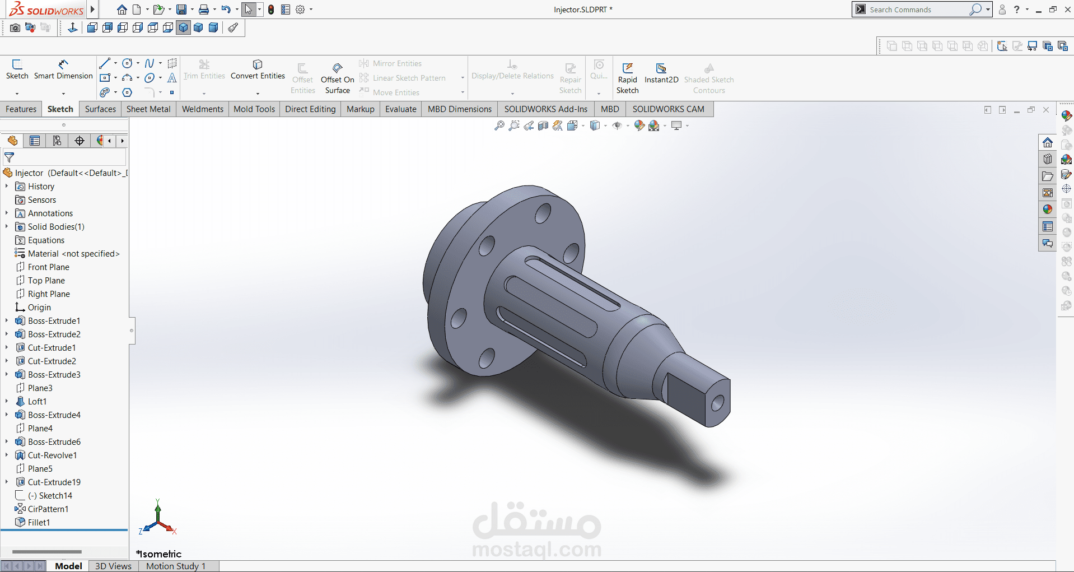Expand the Loft1 feature
1074x572 pixels.
tap(7, 401)
